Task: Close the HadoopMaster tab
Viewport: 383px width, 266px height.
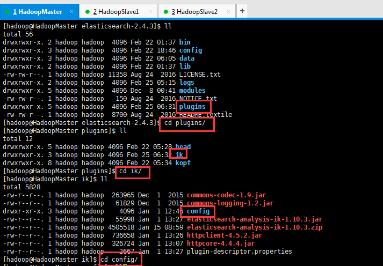Action: pos(71,11)
